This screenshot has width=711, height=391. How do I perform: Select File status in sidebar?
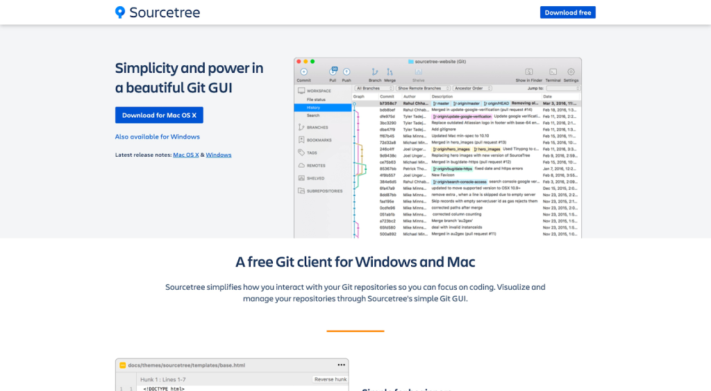[x=316, y=100]
